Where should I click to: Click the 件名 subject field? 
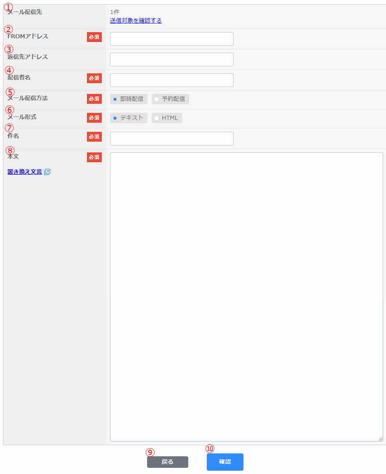(171, 139)
